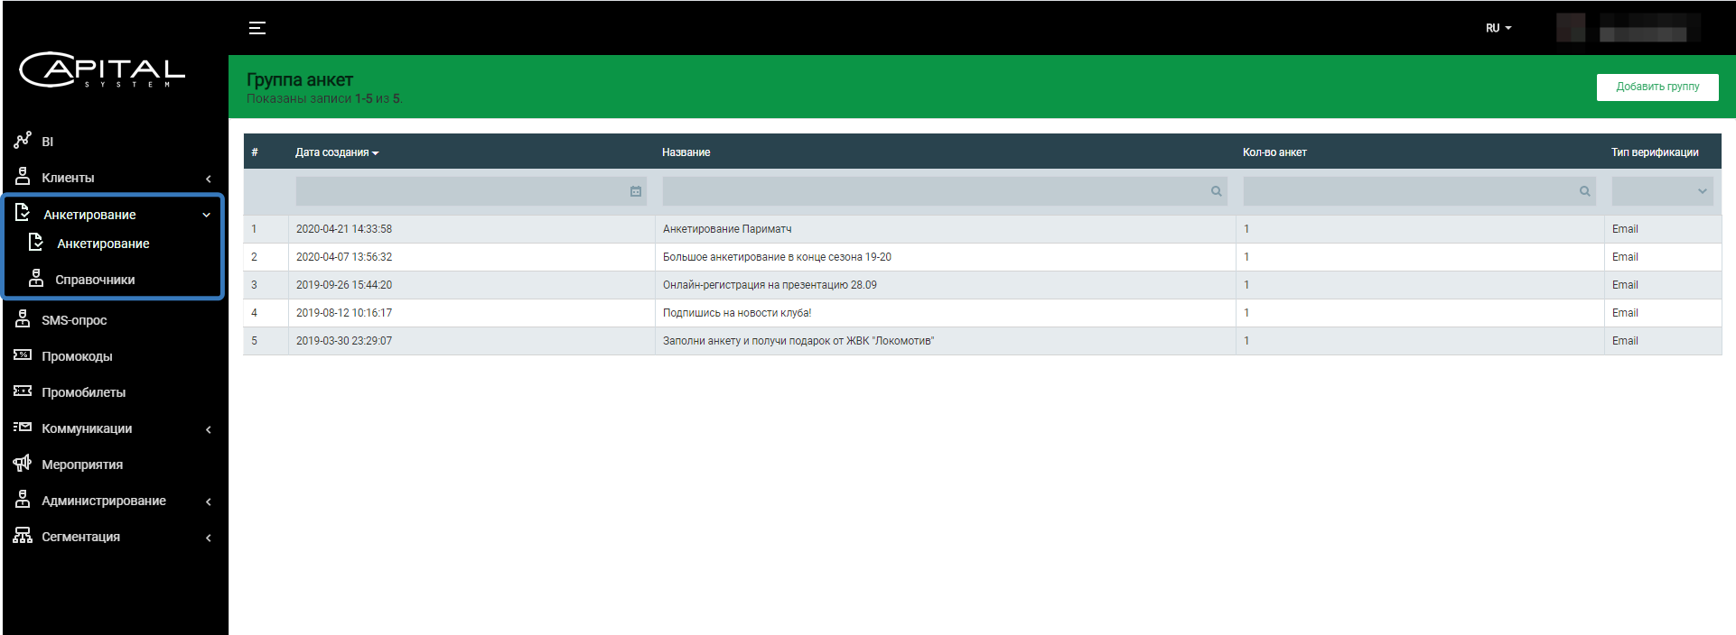Open the RU language dropdown
The image size is (1736, 635).
(1498, 28)
